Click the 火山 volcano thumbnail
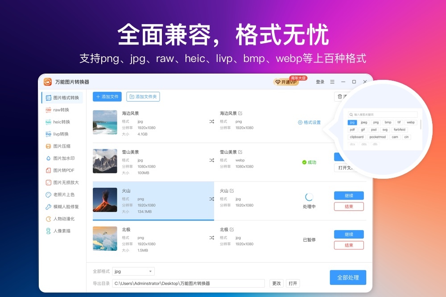Screen dimensions: 446x297 pyautogui.click(x=105, y=200)
